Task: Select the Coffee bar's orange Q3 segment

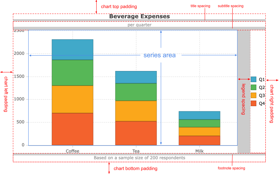Action: (73, 99)
